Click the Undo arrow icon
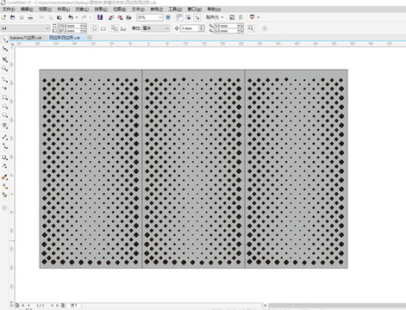406x310 pixels. point(71,17)
